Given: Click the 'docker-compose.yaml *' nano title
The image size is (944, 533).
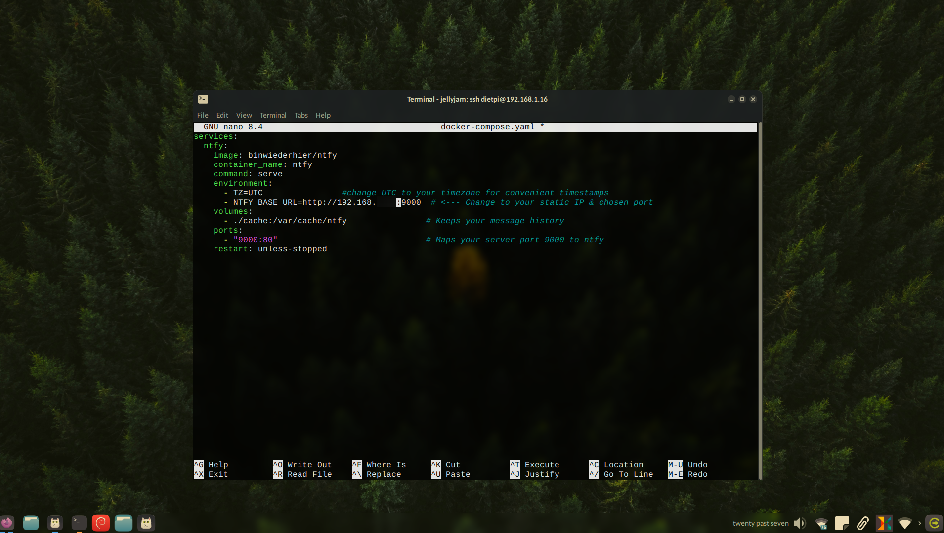Looking at the screenshot, I should point(493,127).
